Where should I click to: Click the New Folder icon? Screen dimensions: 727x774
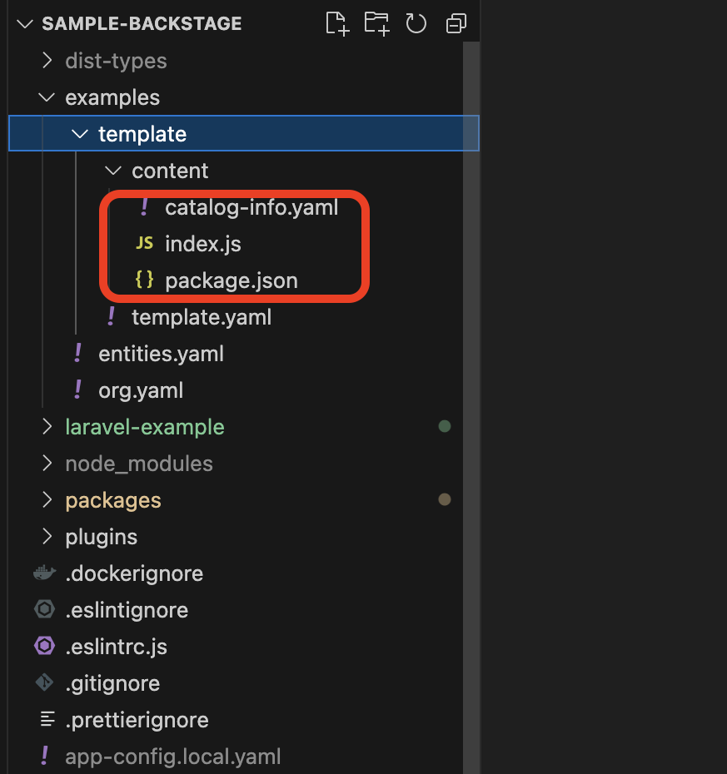coord(376,23)
